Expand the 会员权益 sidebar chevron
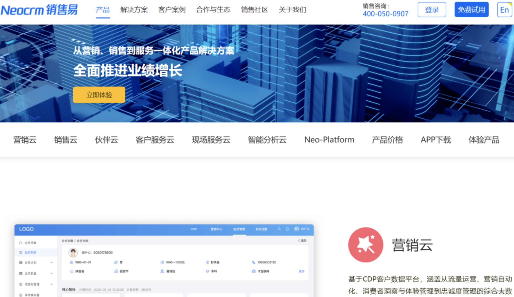The image size is (514, 297). click(51, 273)
